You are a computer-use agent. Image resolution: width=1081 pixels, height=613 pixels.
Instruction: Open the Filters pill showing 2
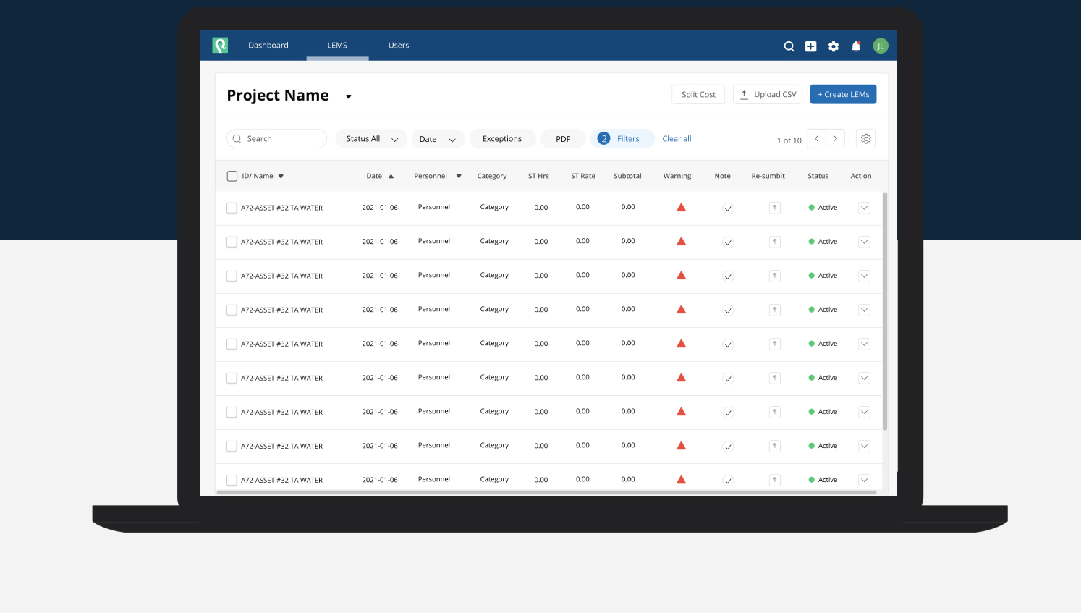(622, 139)
